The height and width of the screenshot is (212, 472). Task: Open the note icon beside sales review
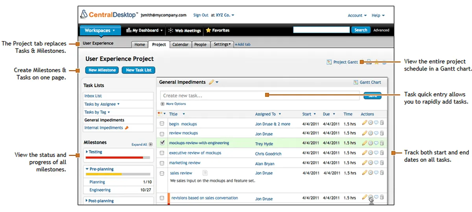pos(205,172)
